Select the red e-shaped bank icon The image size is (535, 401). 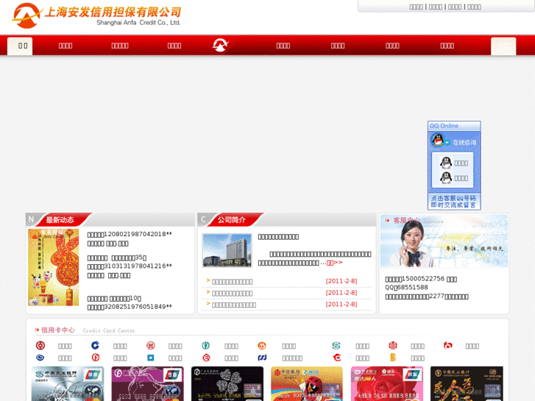pyautogui.click(x=336, y=358)
